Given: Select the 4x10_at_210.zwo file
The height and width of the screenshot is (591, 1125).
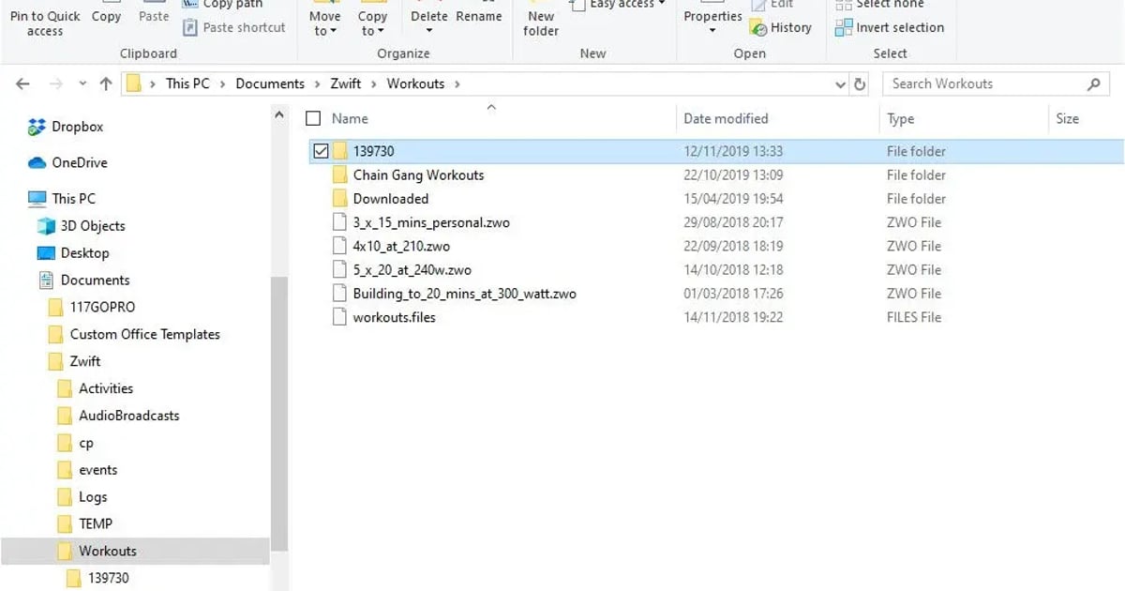Looking at the screenshot, I should click(x=401, y=247).
